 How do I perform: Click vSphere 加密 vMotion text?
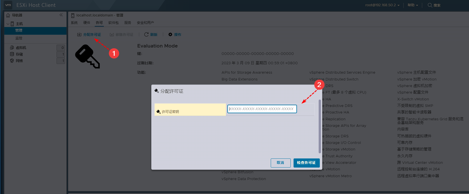[417, 79]
